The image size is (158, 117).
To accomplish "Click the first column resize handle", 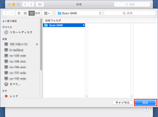I will coord(86,96).
